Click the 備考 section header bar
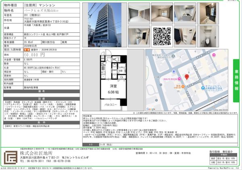The image size is (242, 170). (x=42, y=91)
